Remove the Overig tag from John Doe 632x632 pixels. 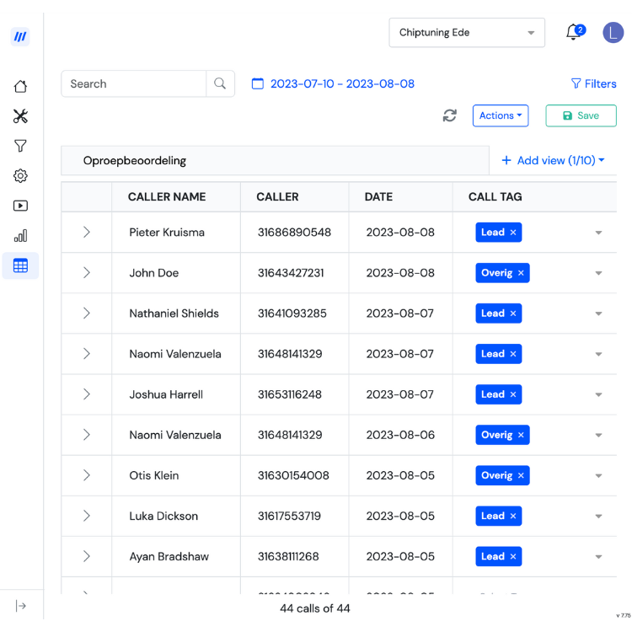(x=521, y=273)
